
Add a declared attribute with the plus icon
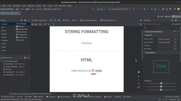(175, 31)
